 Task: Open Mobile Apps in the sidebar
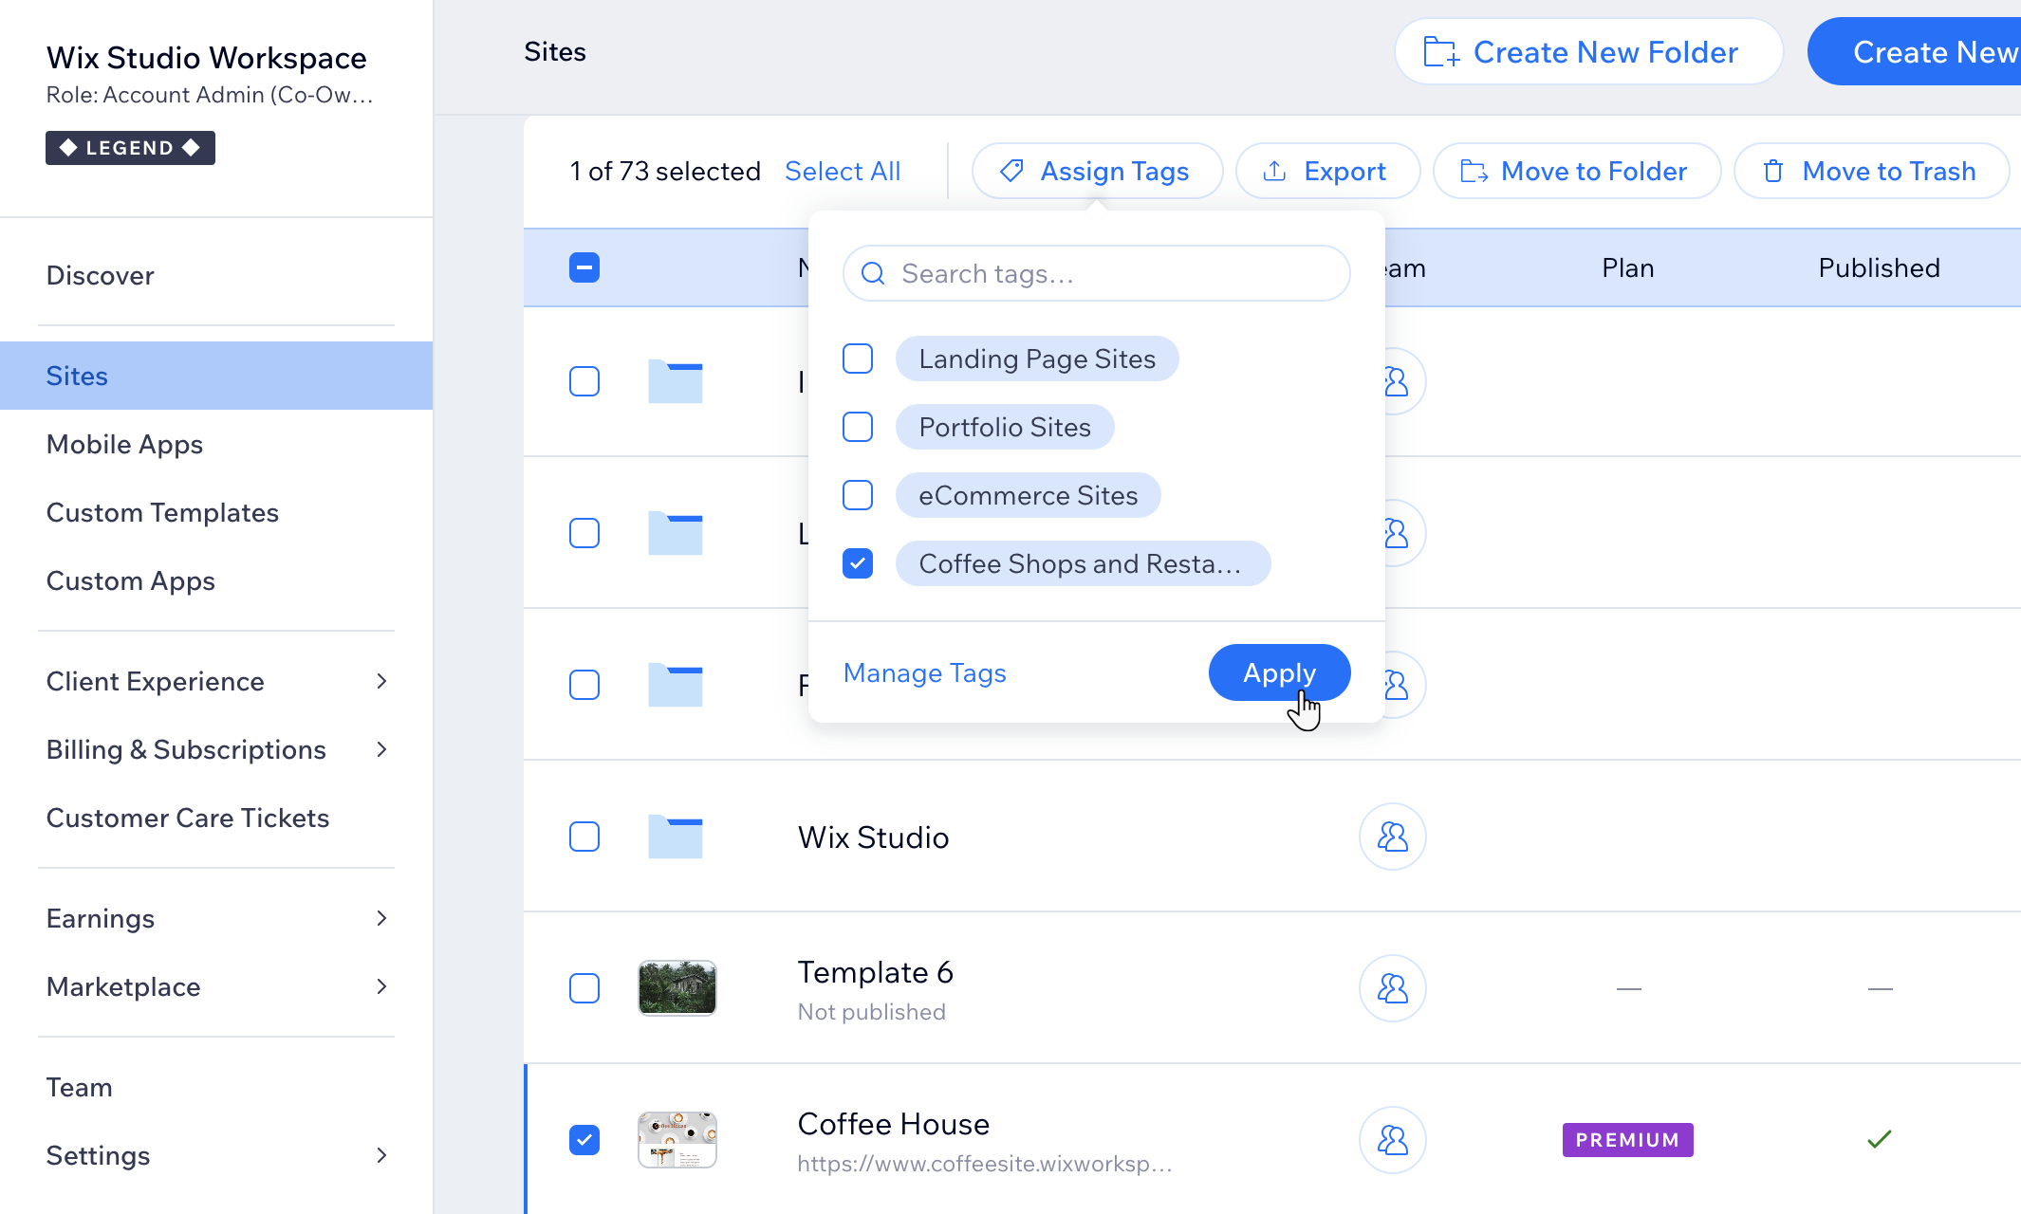coord(124,444)
